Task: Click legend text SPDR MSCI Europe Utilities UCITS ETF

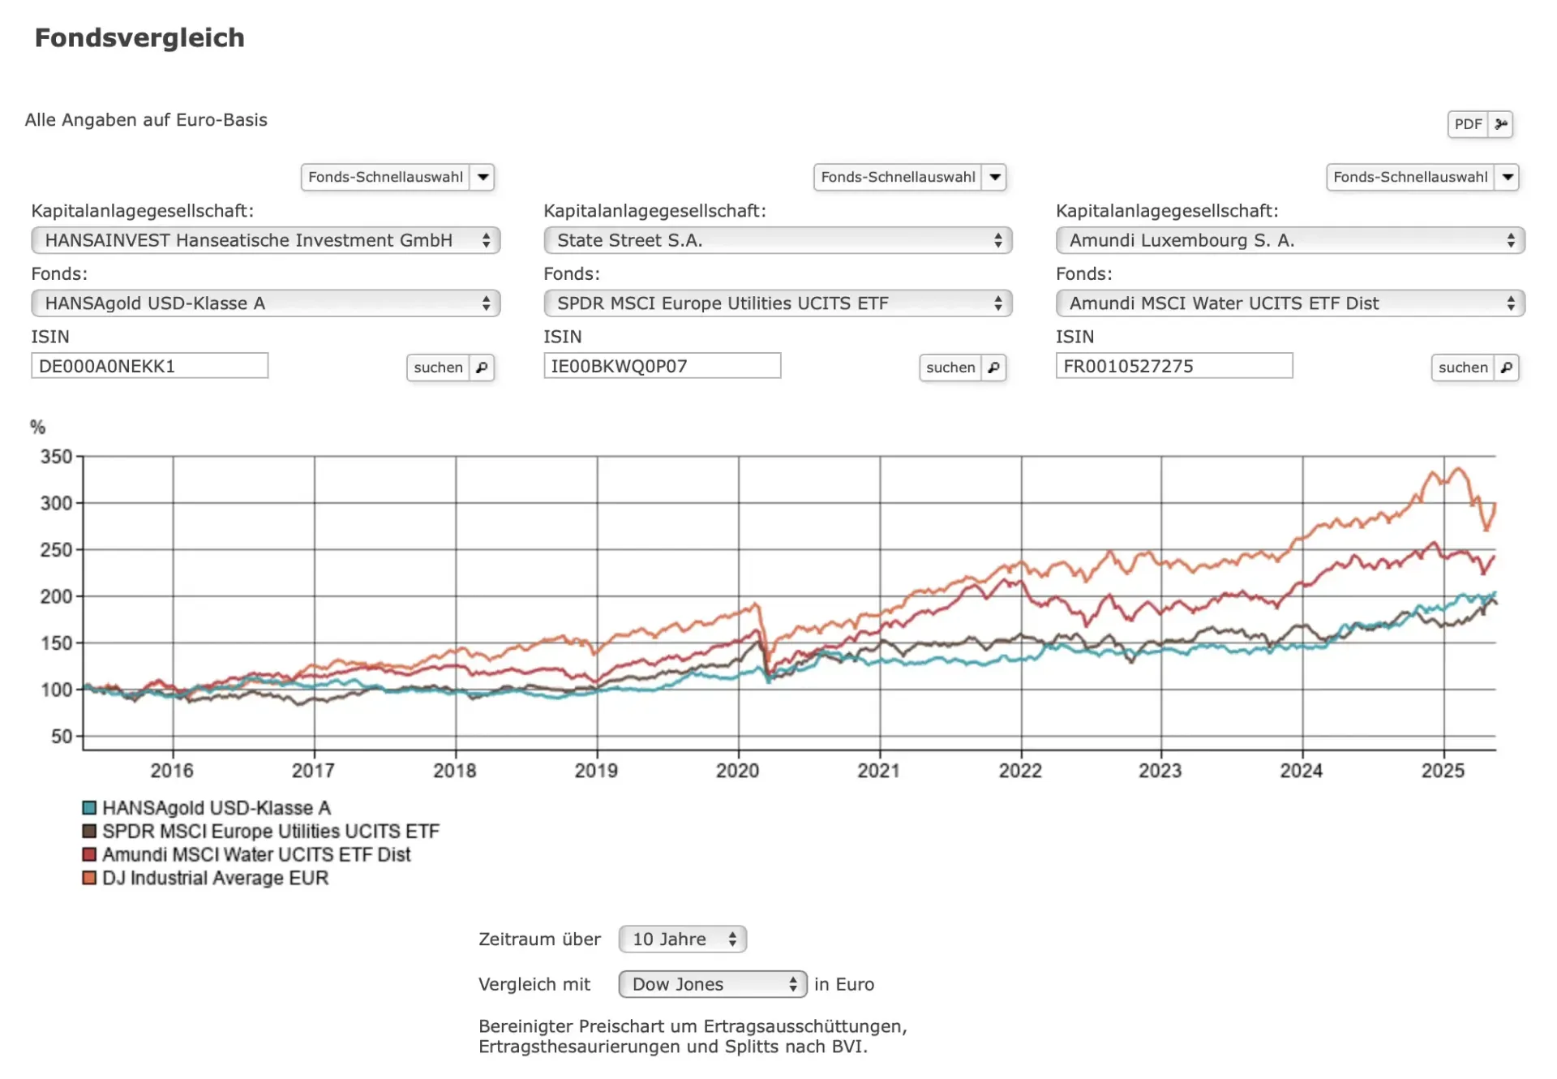Action: pyautogui.click(x=271, y=832)
